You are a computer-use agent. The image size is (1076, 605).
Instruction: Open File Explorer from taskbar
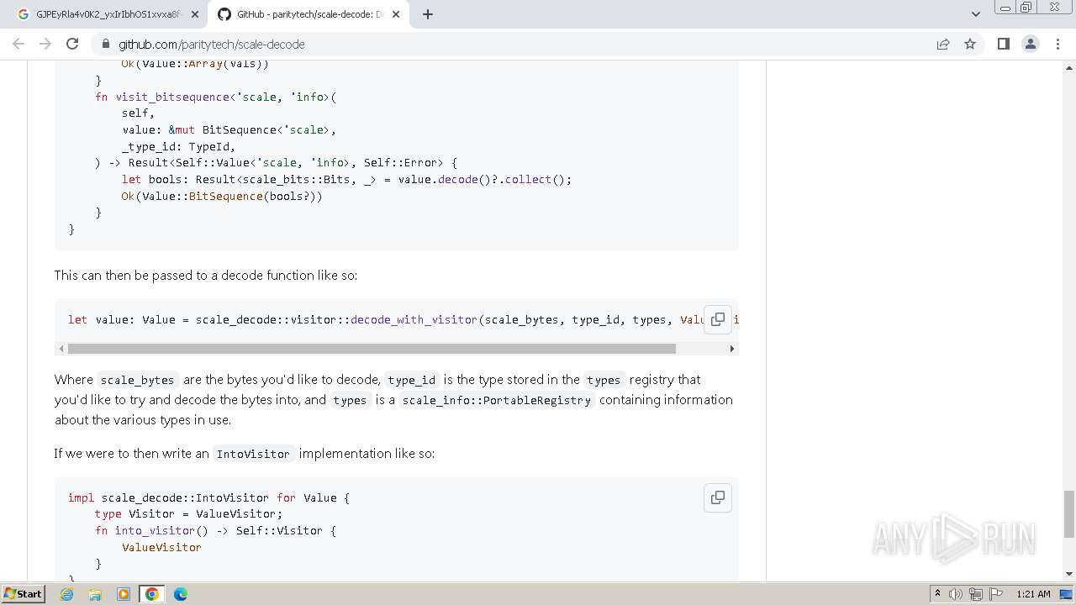point(95,594)
